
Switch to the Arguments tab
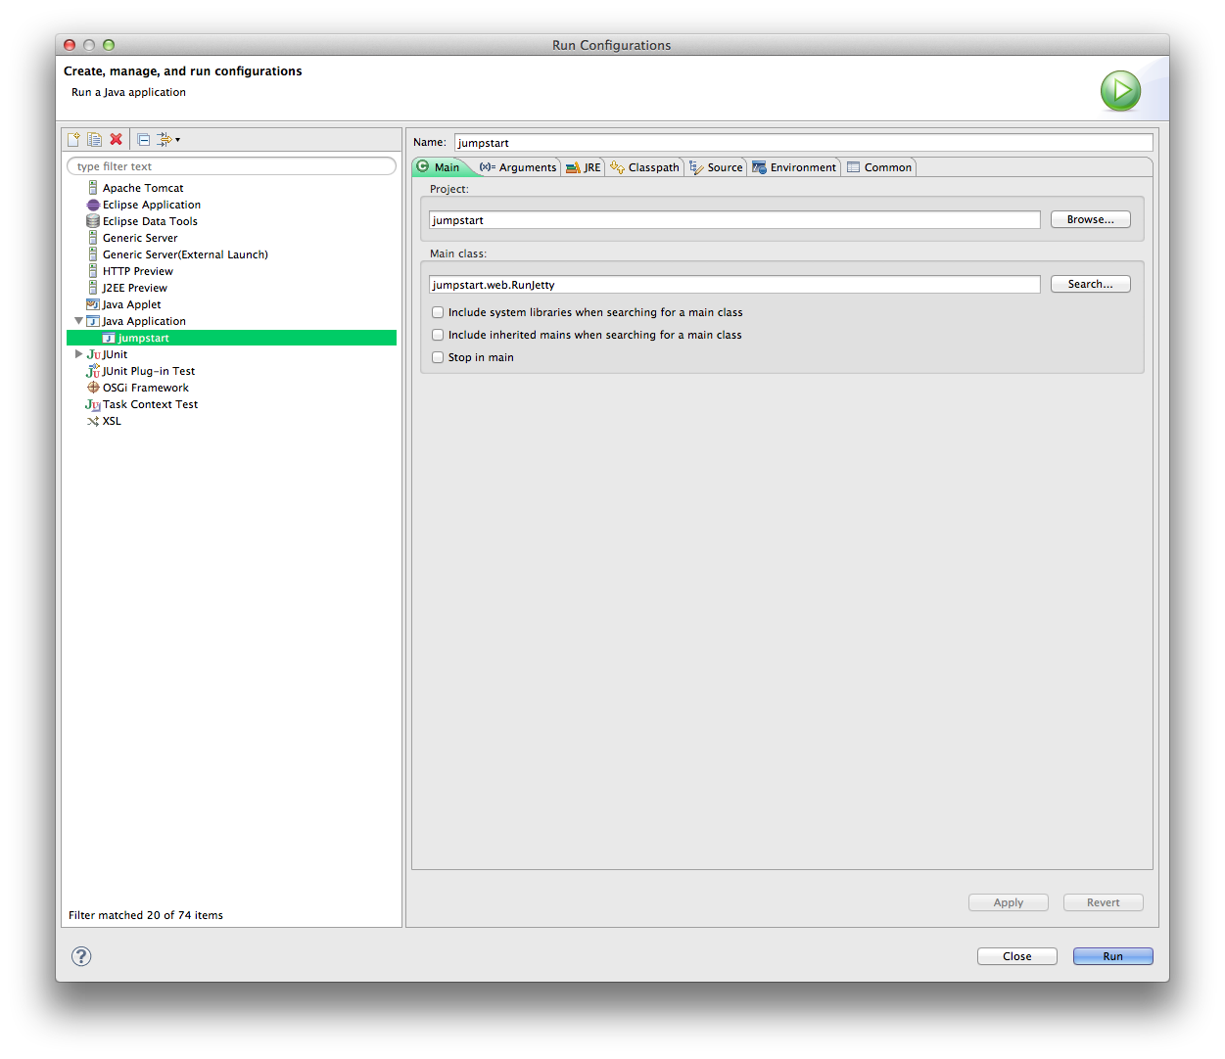[518, 167]
